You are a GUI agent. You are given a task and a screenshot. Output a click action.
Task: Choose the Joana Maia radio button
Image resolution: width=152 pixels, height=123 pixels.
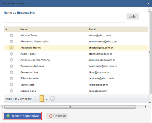coord(12,85)
